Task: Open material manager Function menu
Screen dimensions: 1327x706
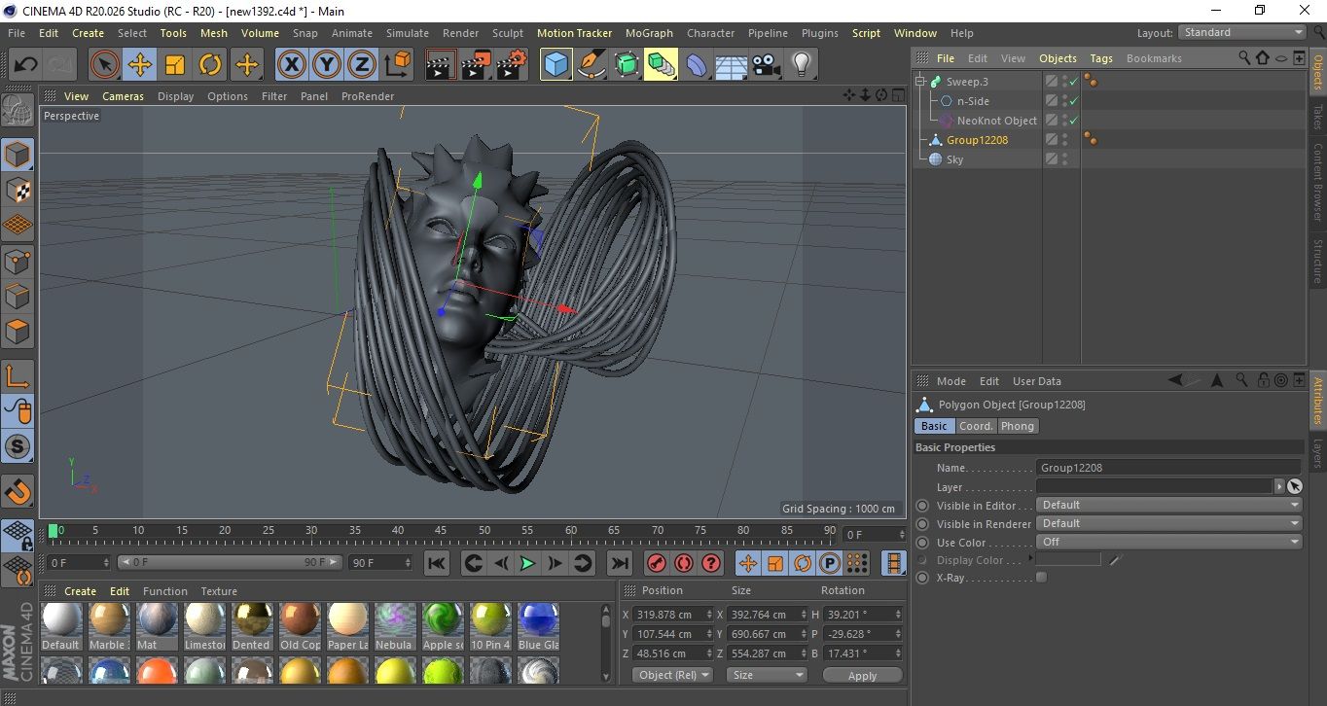Action: [165, 591]
